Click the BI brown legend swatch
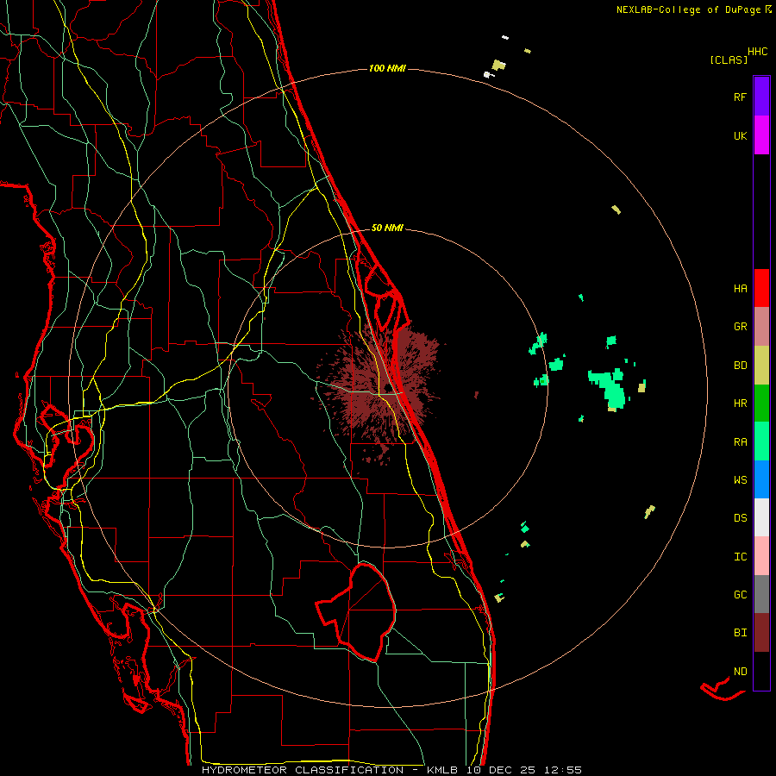Screen dimensions: 776x776 pos(761,633)
